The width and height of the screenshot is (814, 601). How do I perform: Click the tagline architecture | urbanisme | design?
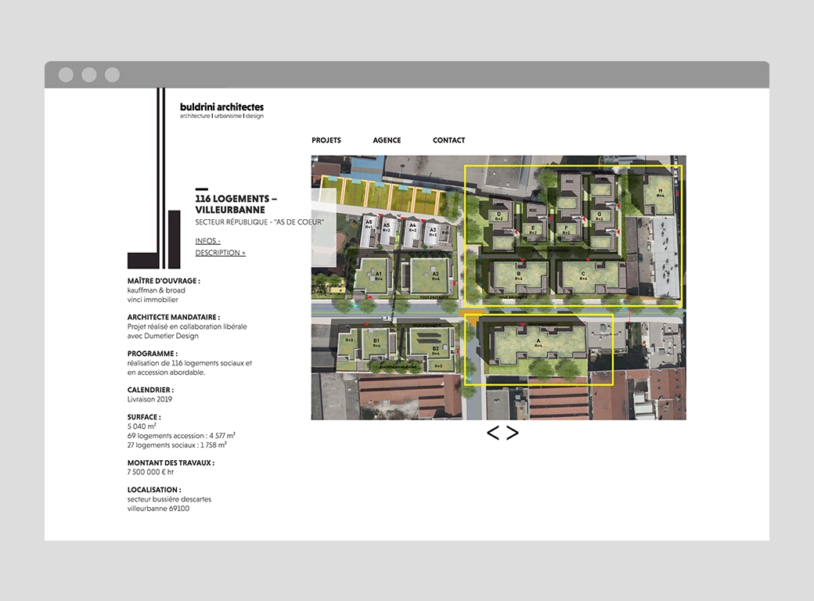click(222, 117)
